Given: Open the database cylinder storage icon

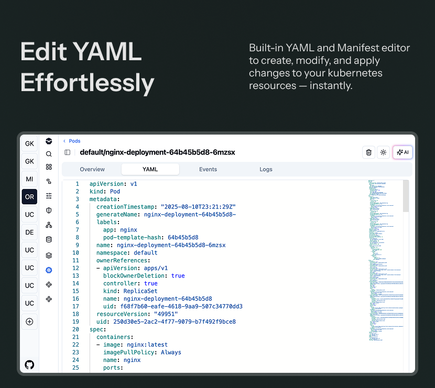Looking at the screenshot, I should 49,239.
